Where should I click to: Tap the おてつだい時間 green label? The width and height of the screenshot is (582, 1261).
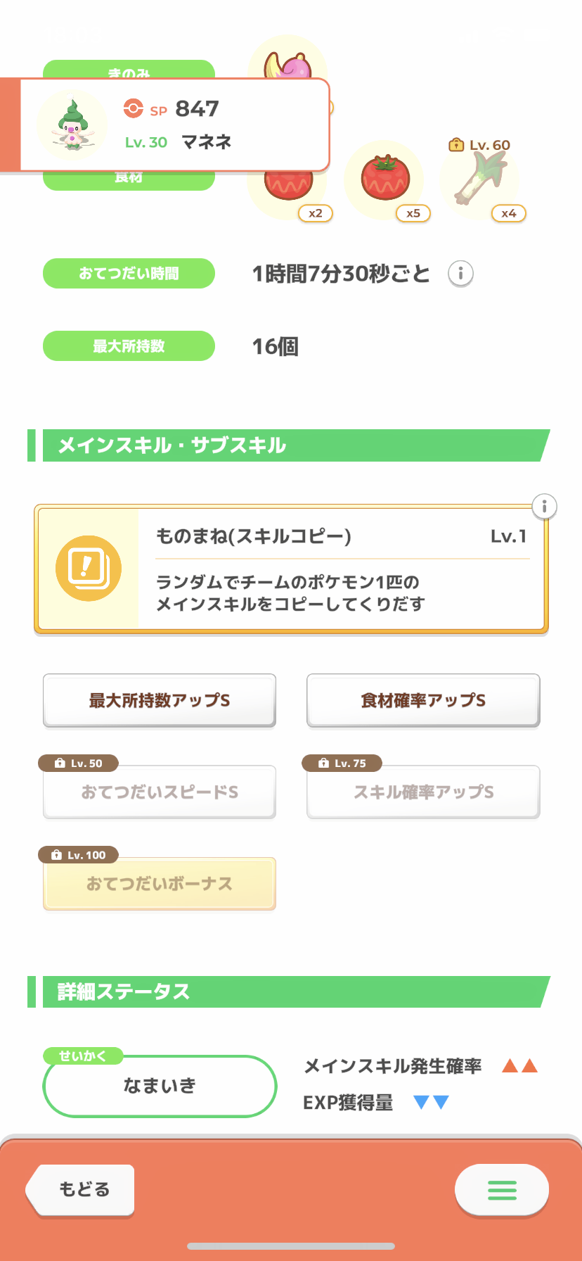coord(129,273)
